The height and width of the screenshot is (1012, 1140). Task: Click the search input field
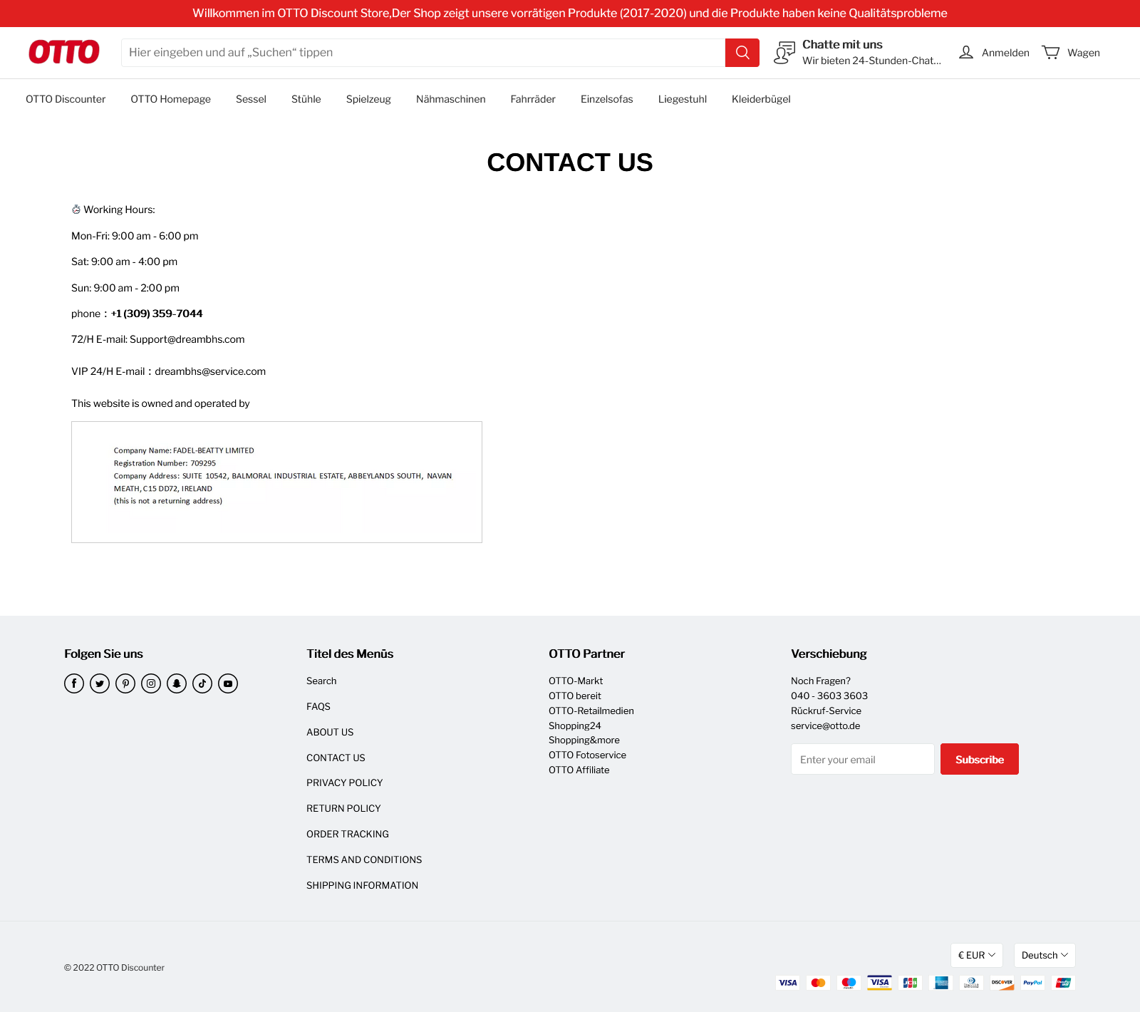click(x=423, y=53)
